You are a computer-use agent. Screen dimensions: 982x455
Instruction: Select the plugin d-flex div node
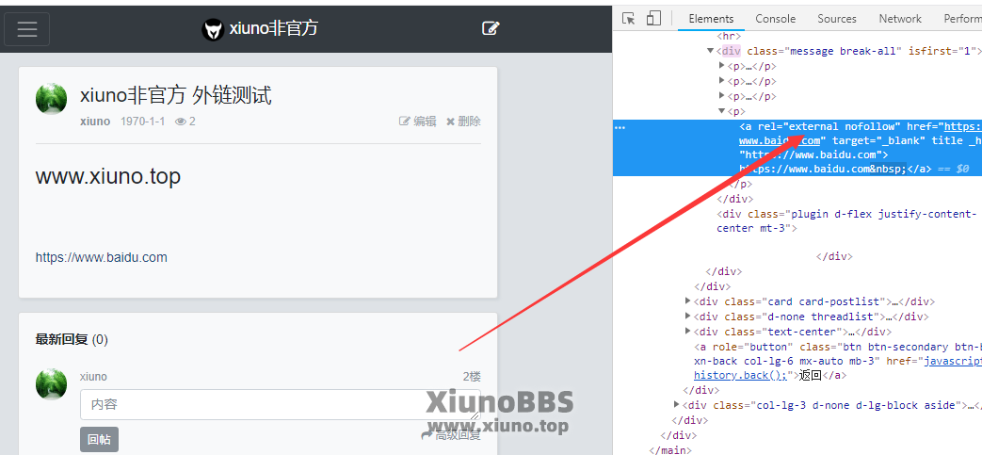(x=846, y=221)
